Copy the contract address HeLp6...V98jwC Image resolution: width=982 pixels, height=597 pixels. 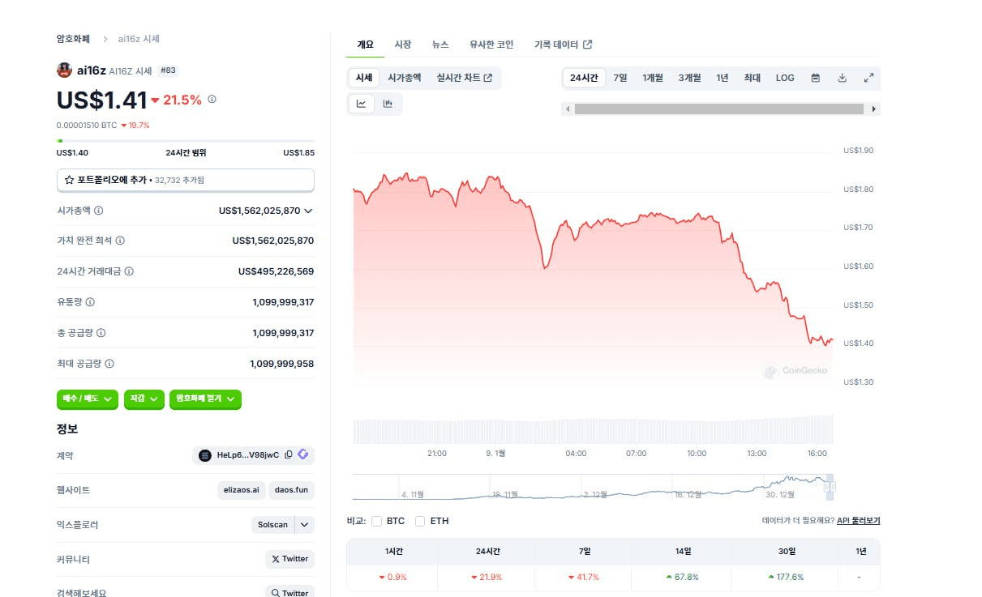(x=289, y=455)
